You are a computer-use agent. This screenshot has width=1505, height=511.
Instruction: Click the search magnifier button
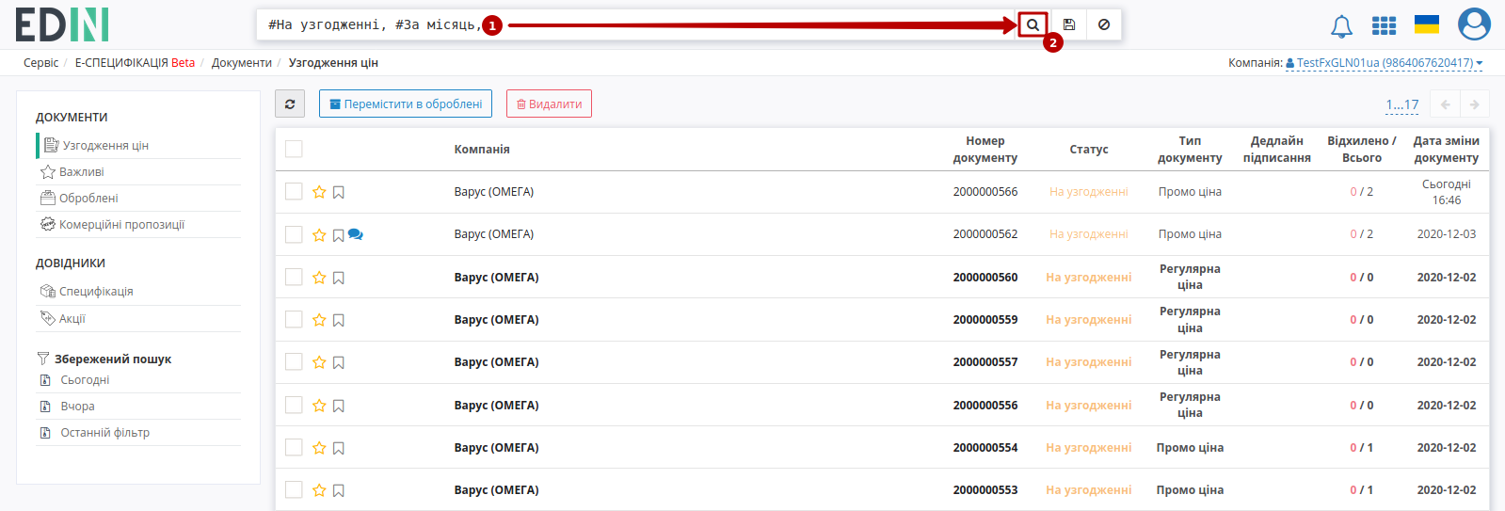(1033, 24)
